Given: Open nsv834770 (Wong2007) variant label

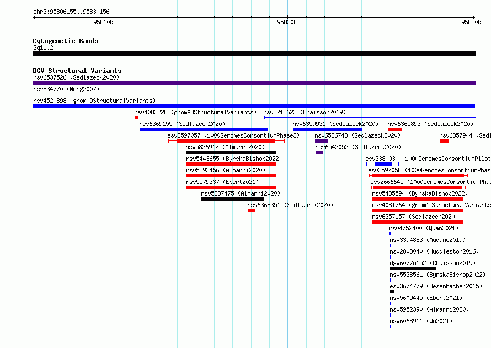Looking at the screenshot, I should [66, 89].
